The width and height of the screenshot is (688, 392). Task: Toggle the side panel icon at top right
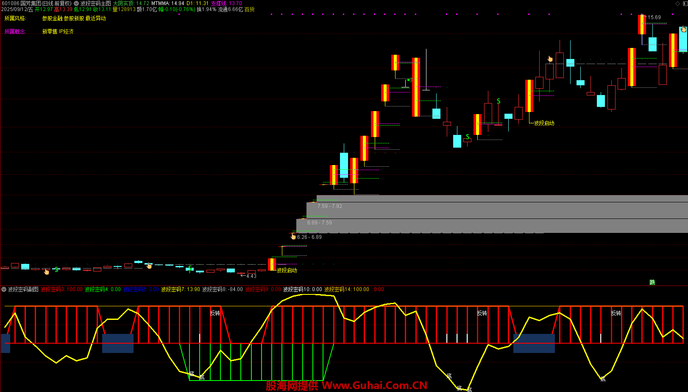point(684,3)
